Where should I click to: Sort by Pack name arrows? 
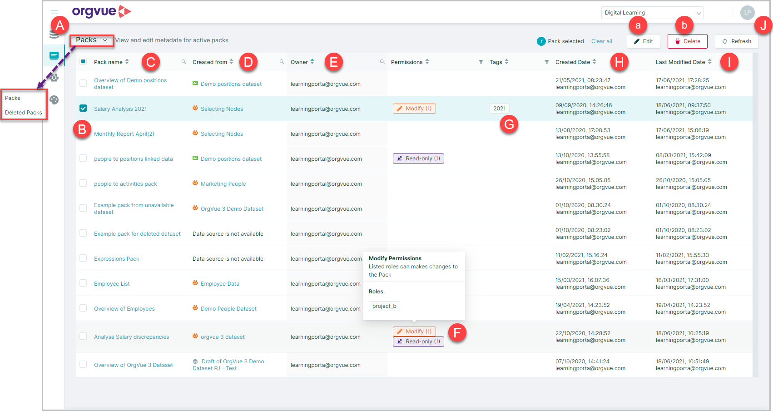click(127, 61)
